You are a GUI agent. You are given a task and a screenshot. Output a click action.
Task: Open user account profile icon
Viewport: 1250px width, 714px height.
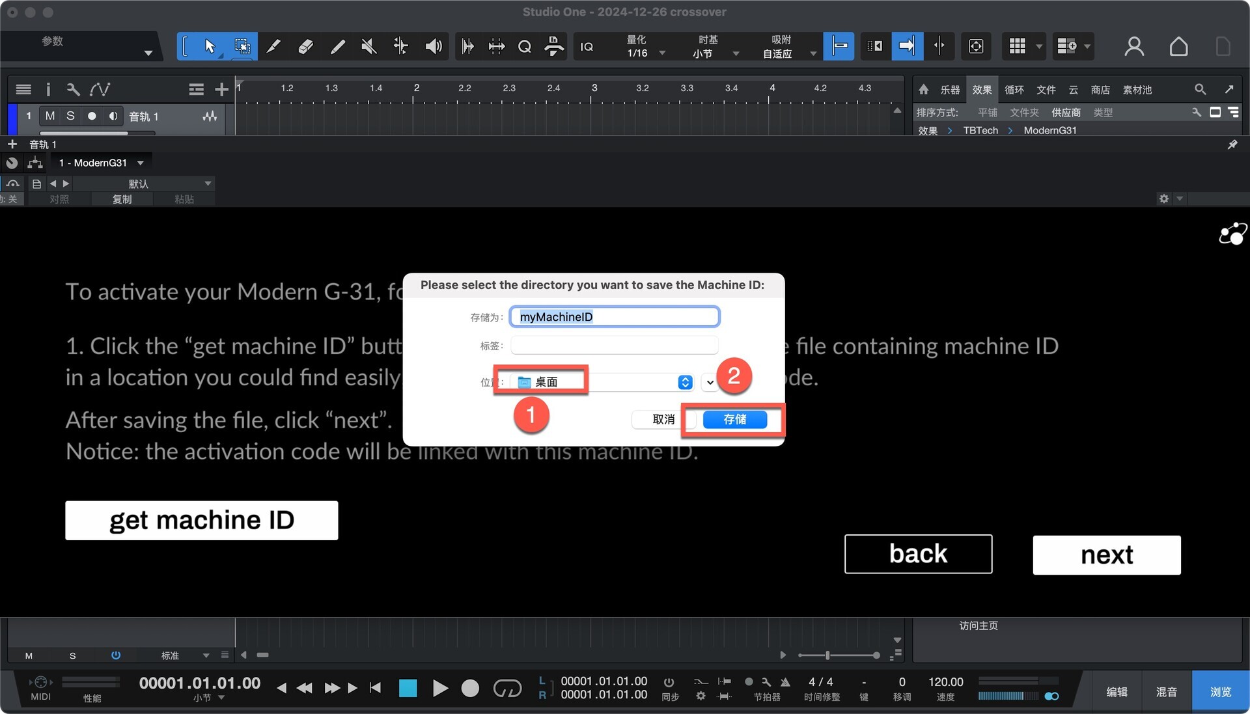(1134, 46)
